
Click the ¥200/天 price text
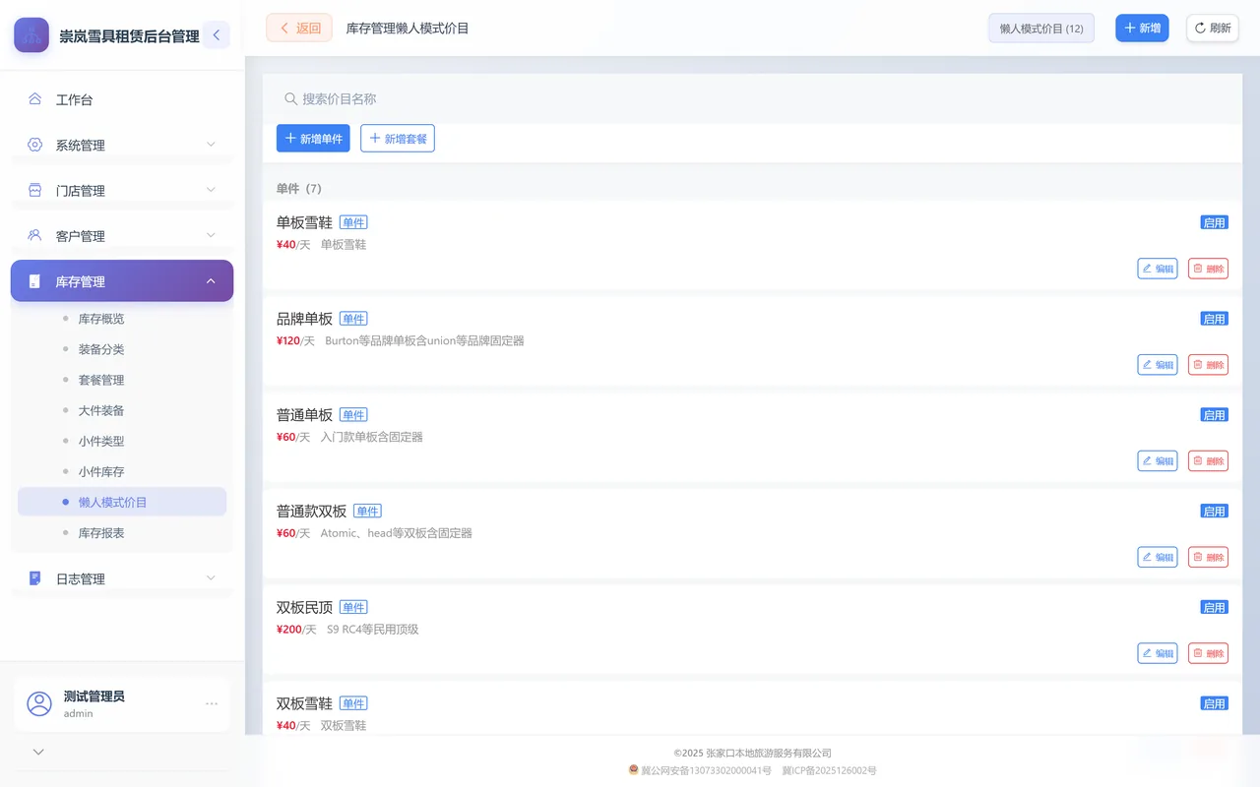(296, 630)
